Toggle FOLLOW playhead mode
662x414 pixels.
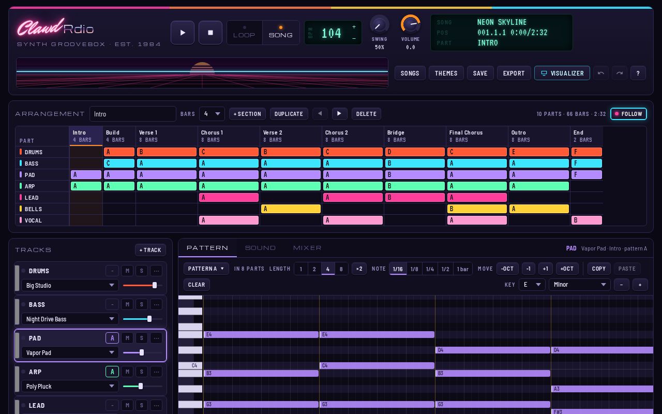[x=628, y=114]
